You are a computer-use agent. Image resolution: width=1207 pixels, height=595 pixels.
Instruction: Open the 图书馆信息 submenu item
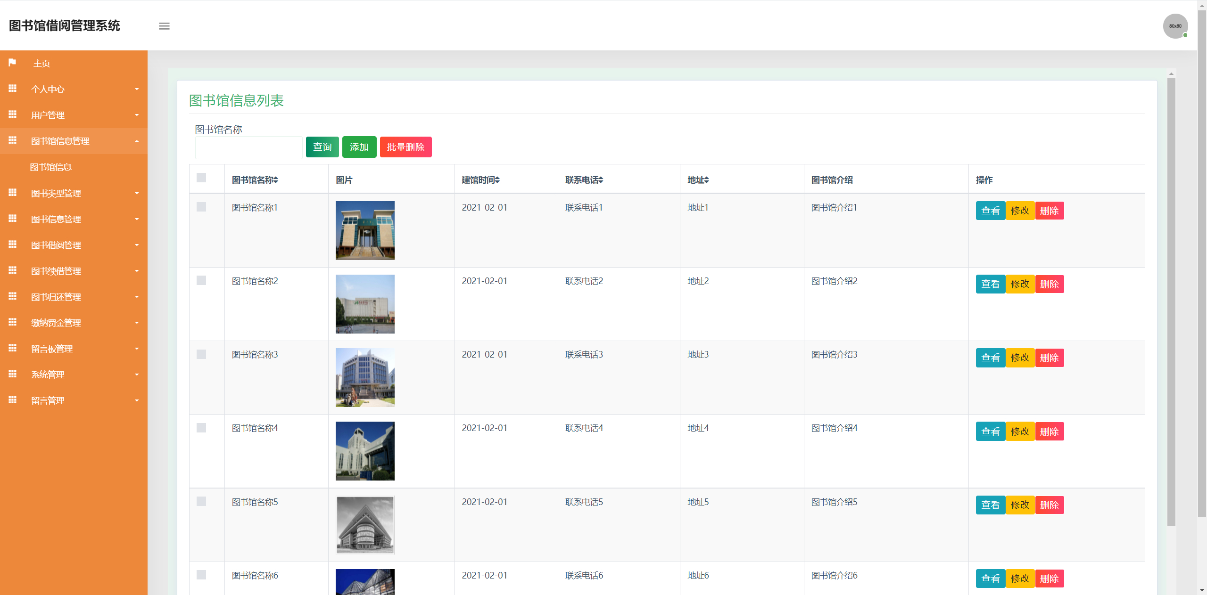51,167
